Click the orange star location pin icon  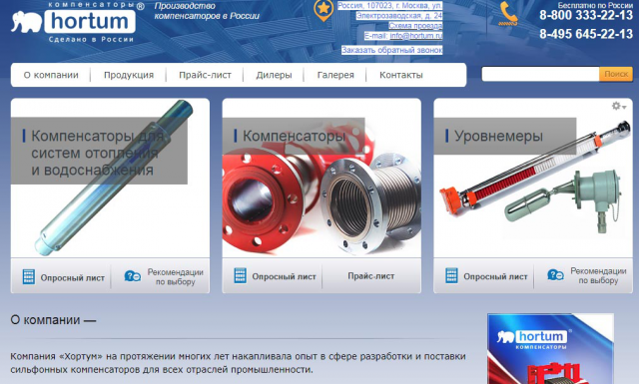pos(323,11)
